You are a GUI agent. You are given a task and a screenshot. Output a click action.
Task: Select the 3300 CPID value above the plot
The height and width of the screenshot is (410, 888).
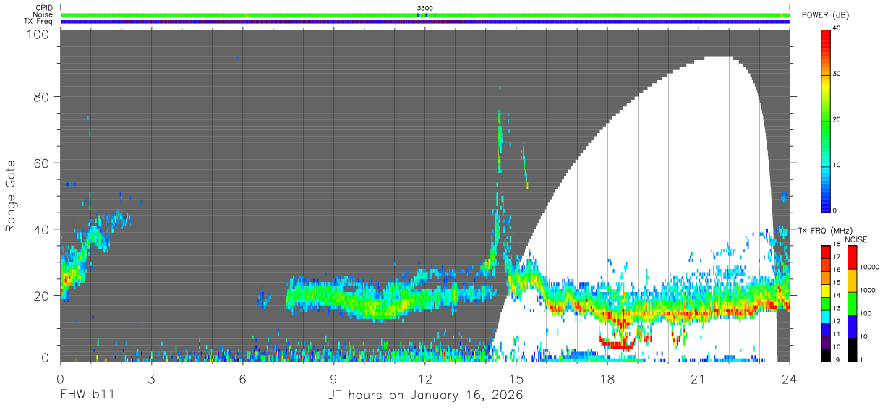[425, 8]
